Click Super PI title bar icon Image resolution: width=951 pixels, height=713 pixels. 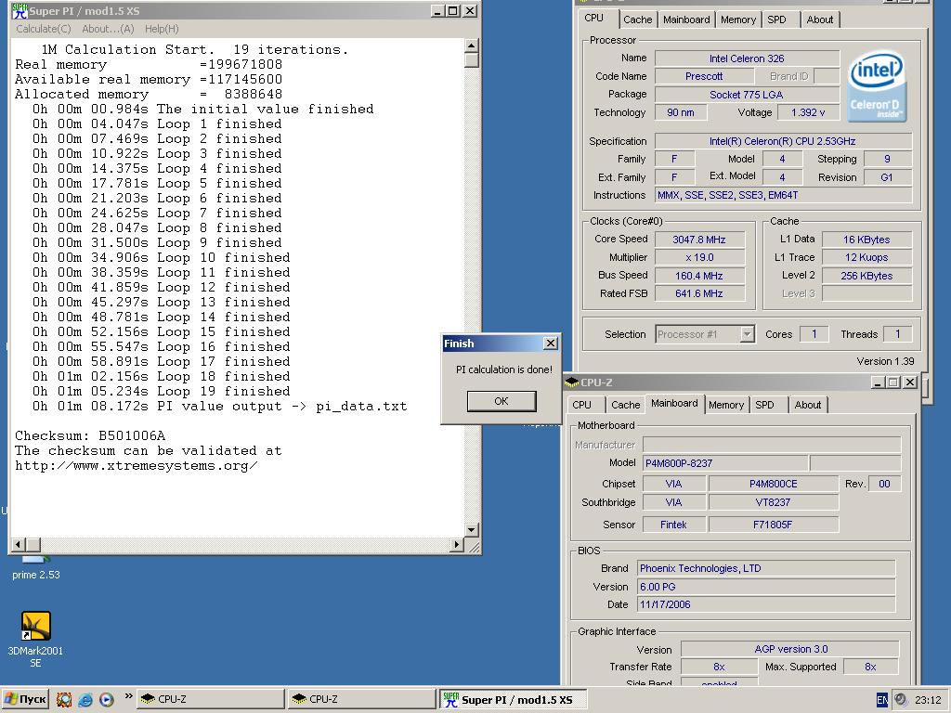coord(20,11)
